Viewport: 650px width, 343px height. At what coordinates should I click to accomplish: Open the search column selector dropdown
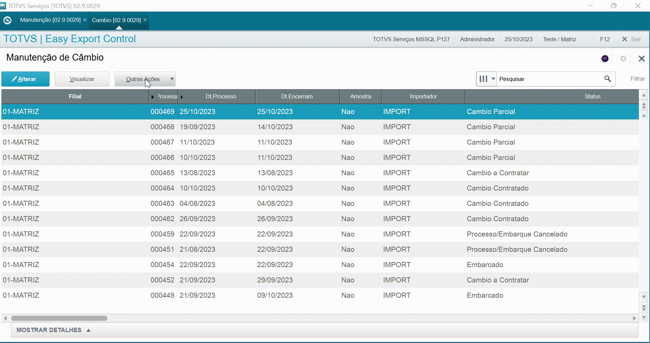pyautogui.click(x=486, y=79)
